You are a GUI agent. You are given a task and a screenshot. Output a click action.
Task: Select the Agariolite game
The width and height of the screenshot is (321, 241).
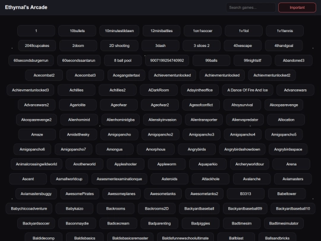(78, 105)
